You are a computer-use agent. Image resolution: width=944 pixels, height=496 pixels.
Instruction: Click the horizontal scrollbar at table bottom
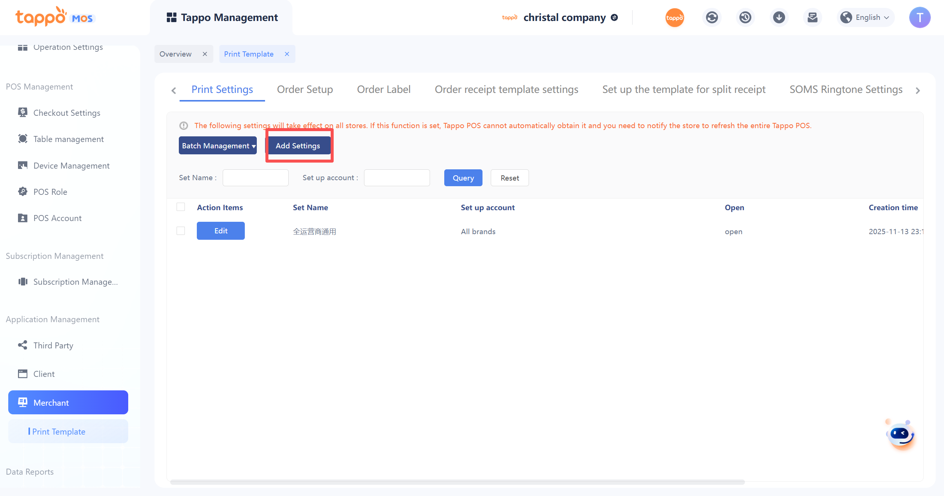click(457, 482)
